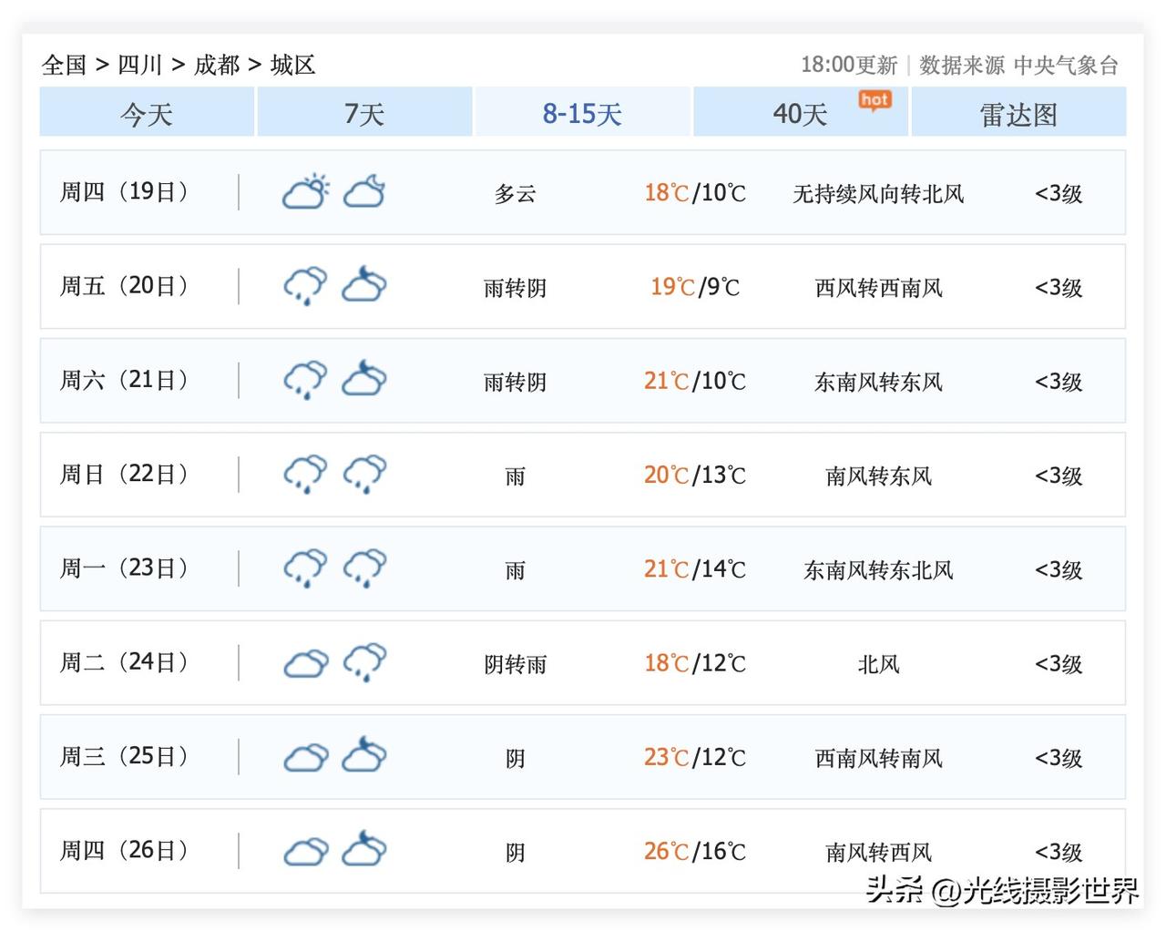
Task: Click the 周五 20日 daytime rain icon
Action: pyautogui.click(x=305, y=286)
